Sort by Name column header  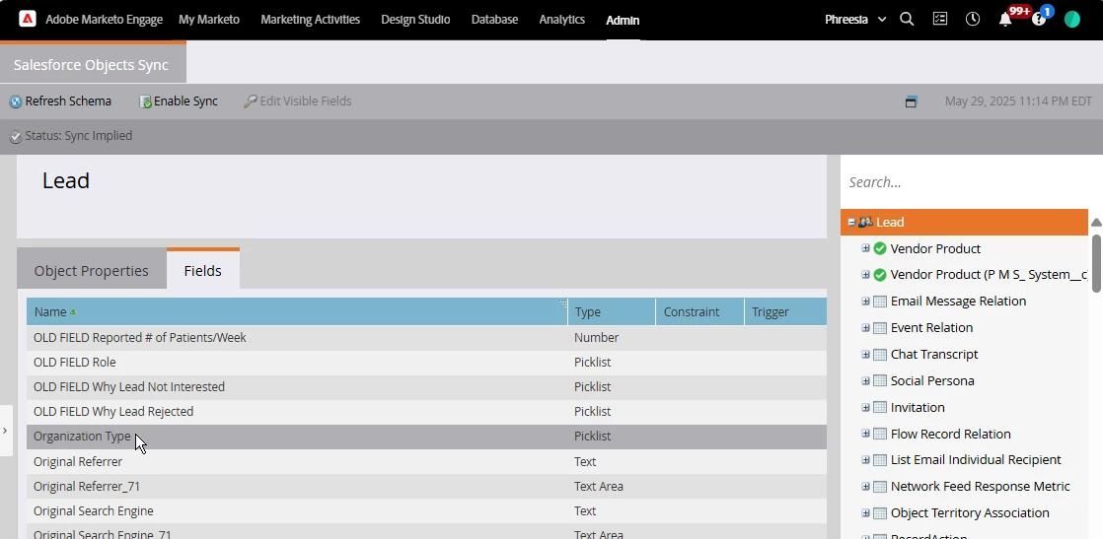tap(297, 312)
